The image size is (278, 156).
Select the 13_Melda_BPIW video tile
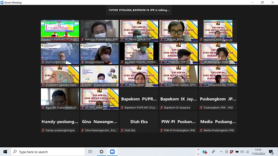[139, 76]
